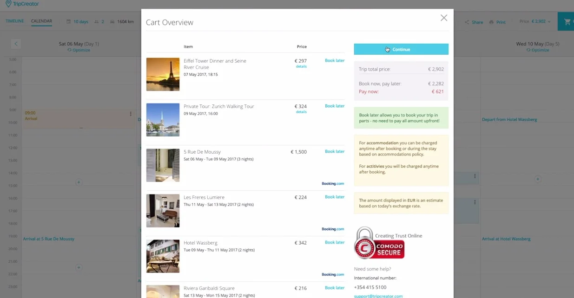Open the Les Freres Lumiere thumbnail
The width and height of the screenshot is (574, 298).
point(163,211)
